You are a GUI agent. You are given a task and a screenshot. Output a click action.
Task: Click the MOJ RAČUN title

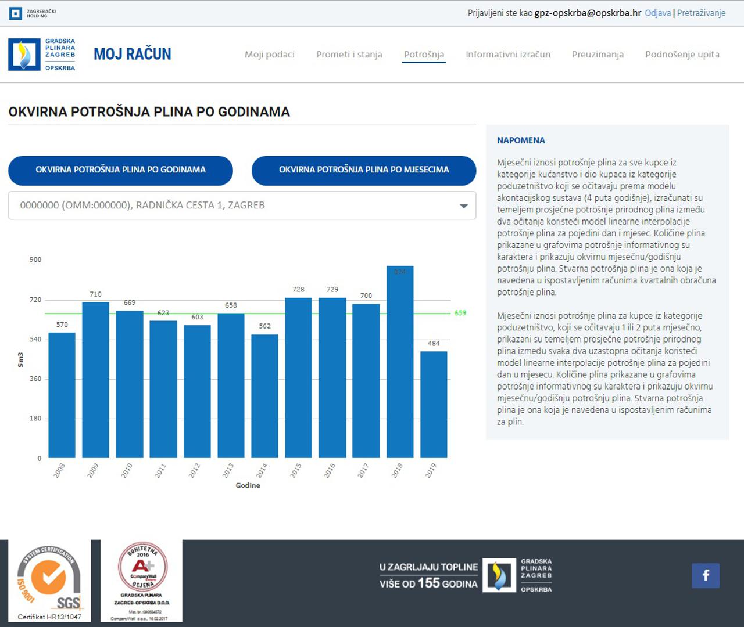click(133, 55)
